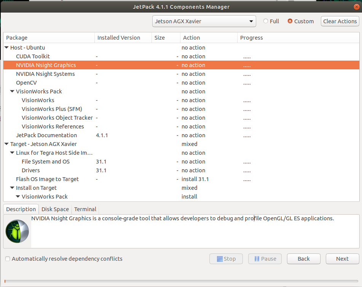362x287 pixels.
Task: Select VisionWorks References row
Action: (x=181, y=127)
